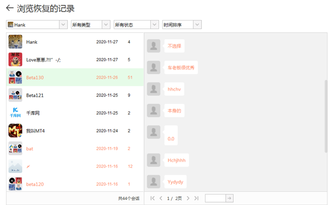The height and width of the screenshot is (205, 333).
Task: Click the 0.0 message bubble
Action: click(x=171, y=135)
